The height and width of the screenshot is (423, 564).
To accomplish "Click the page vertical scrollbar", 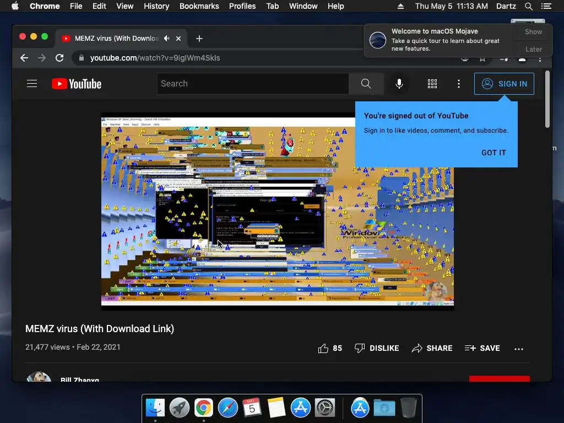I will point(547,99).
